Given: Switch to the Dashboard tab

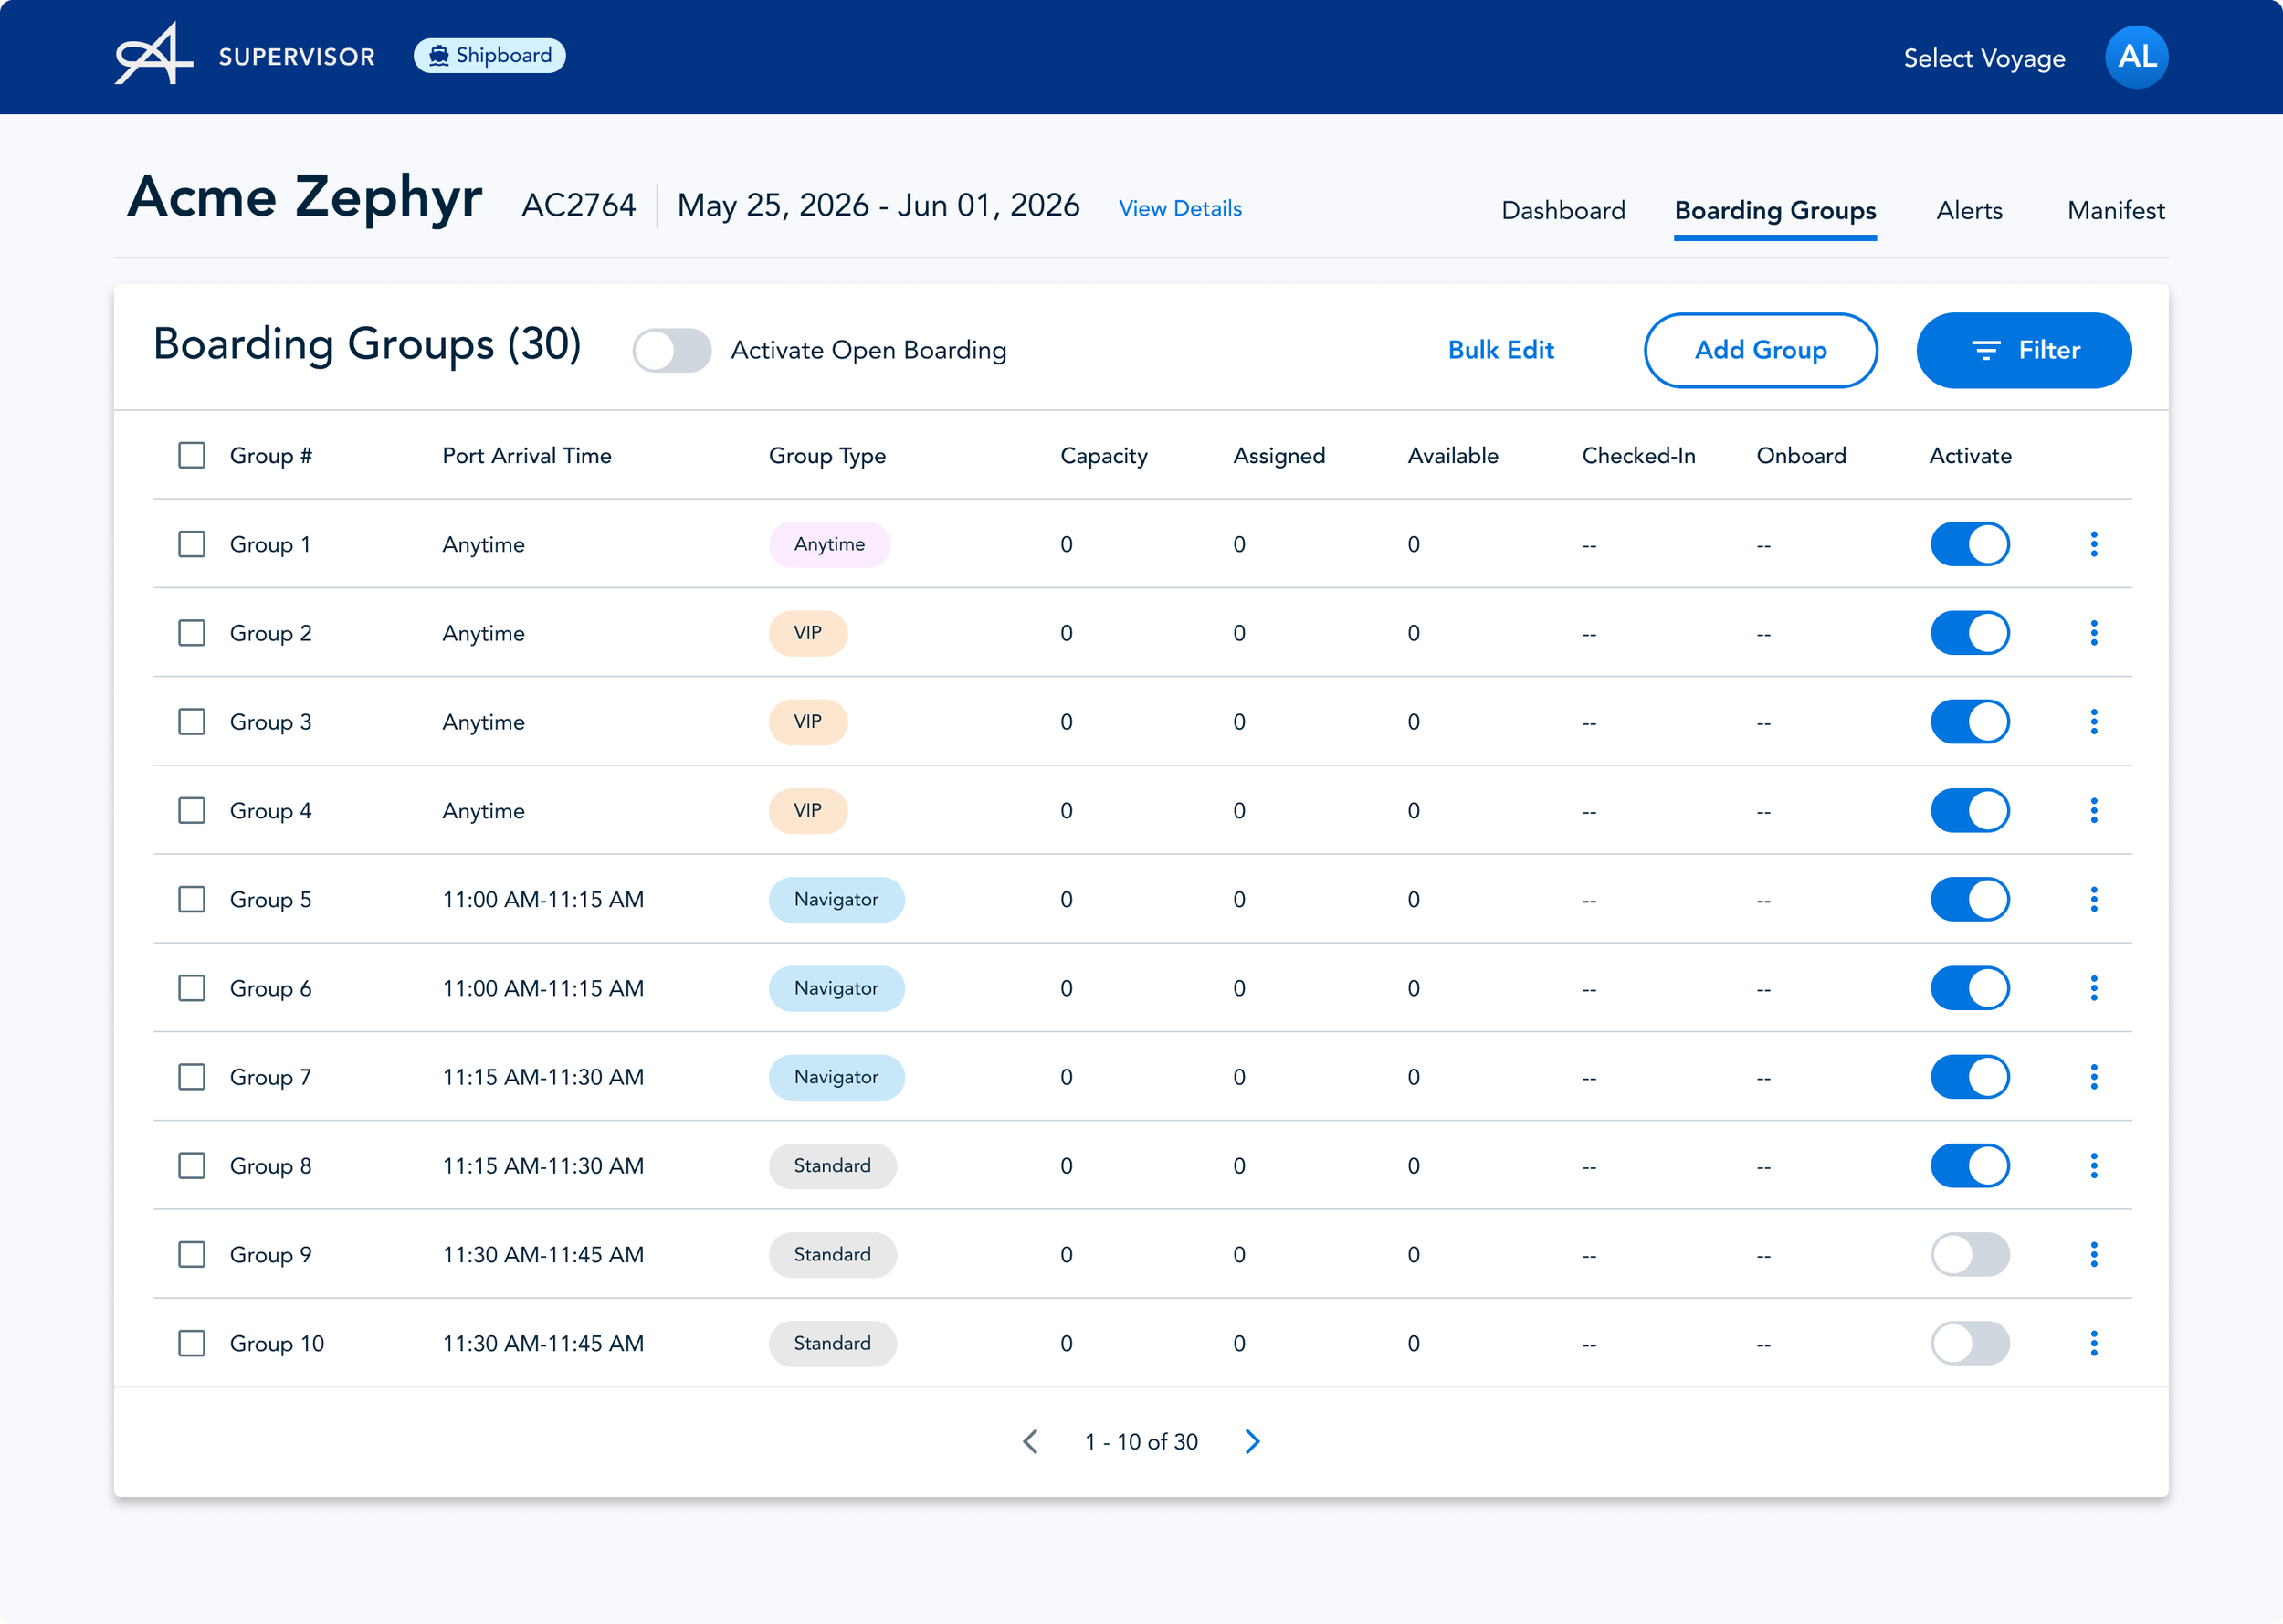Looking at the screenshot, I should tap(1562, 210).
